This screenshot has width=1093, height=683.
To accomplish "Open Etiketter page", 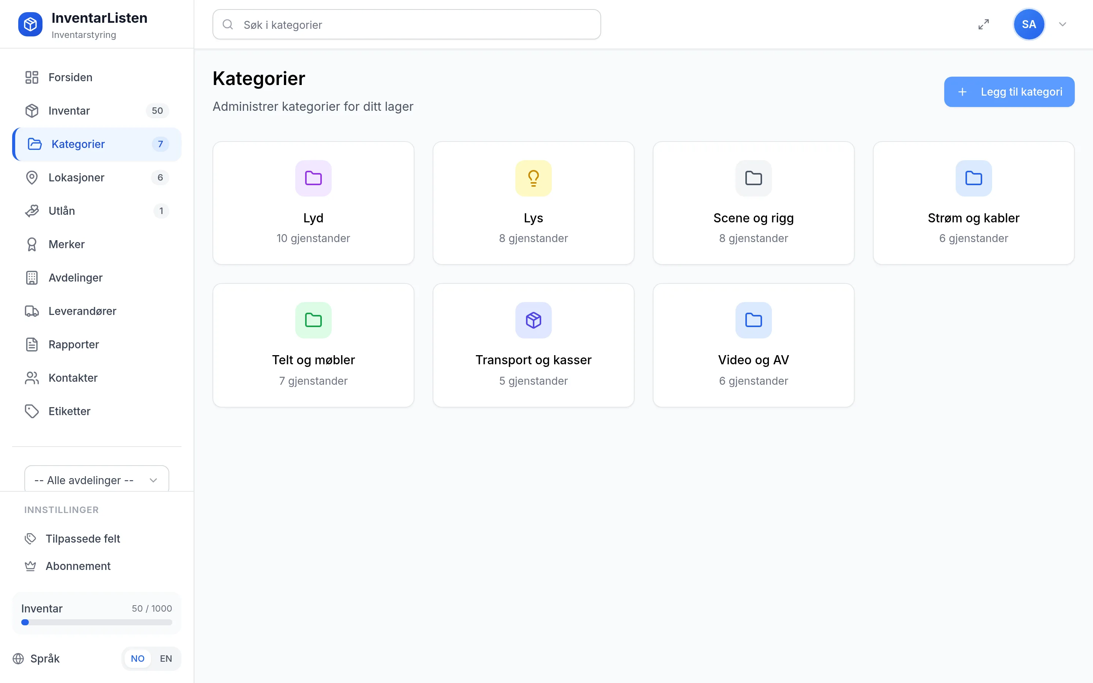I will (97, 412).
